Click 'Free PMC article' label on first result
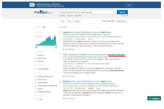This screenshot has height=109, width=164. click(80, 39)
